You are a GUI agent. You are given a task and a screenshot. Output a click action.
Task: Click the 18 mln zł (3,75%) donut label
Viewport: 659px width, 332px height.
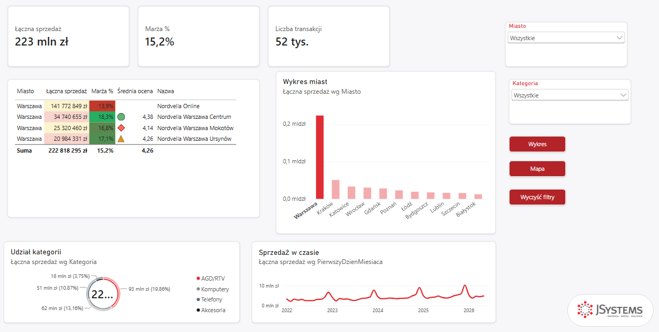pyautogui.click(x=70, y=276)
